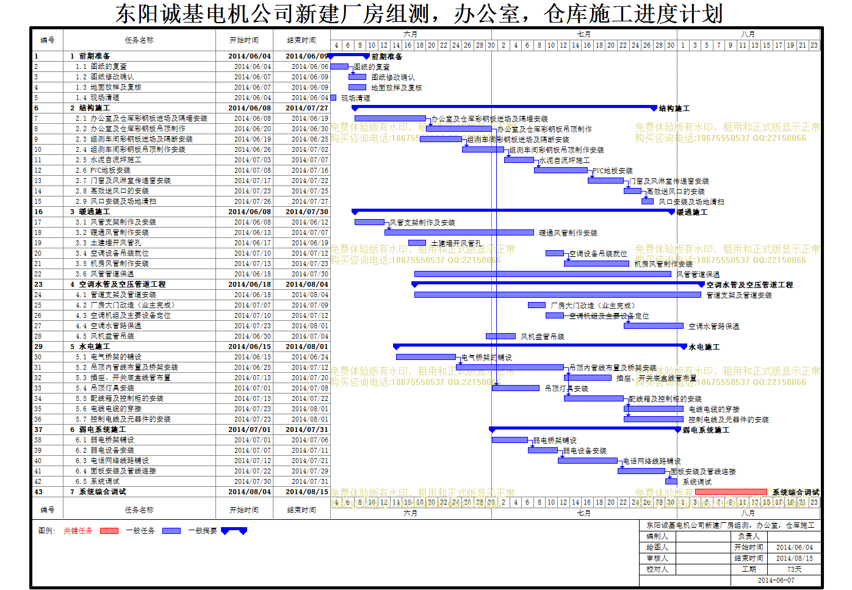
Task: Click the 图例 legend label
Action: [x=47, y=531]
